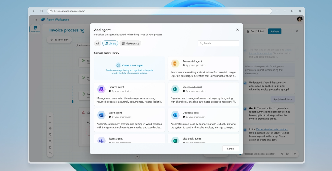Click the Viva goals agent icon
Viewport: 332px width, 171px height.
coord(175,140)
